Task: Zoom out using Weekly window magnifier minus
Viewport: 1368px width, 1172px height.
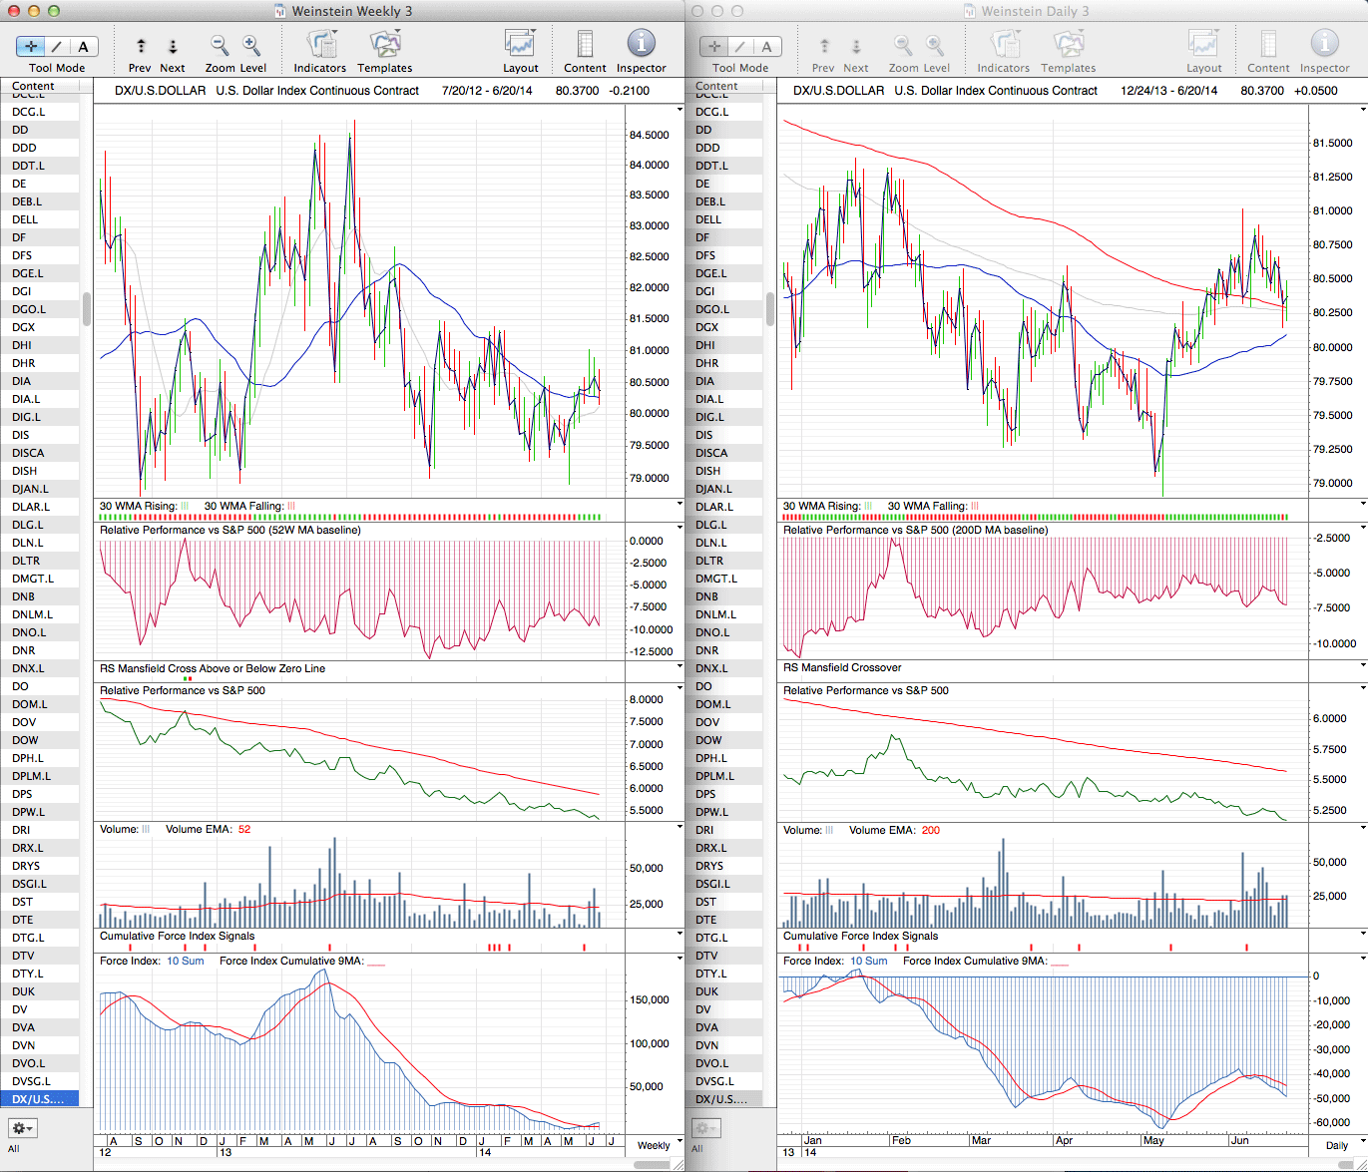Action: click(220, 46)
